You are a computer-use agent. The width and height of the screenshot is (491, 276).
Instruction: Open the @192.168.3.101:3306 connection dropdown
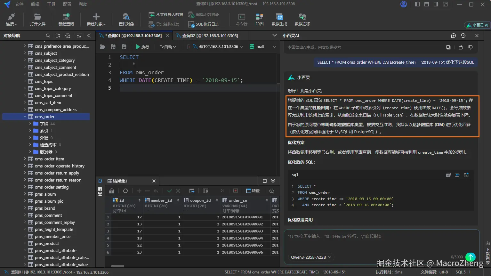(x=218, y=47)
